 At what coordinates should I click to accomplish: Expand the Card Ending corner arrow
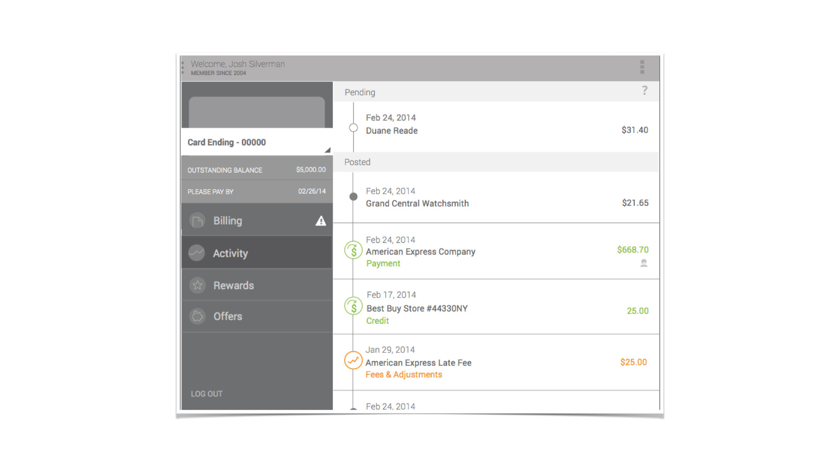coord(327,150)
